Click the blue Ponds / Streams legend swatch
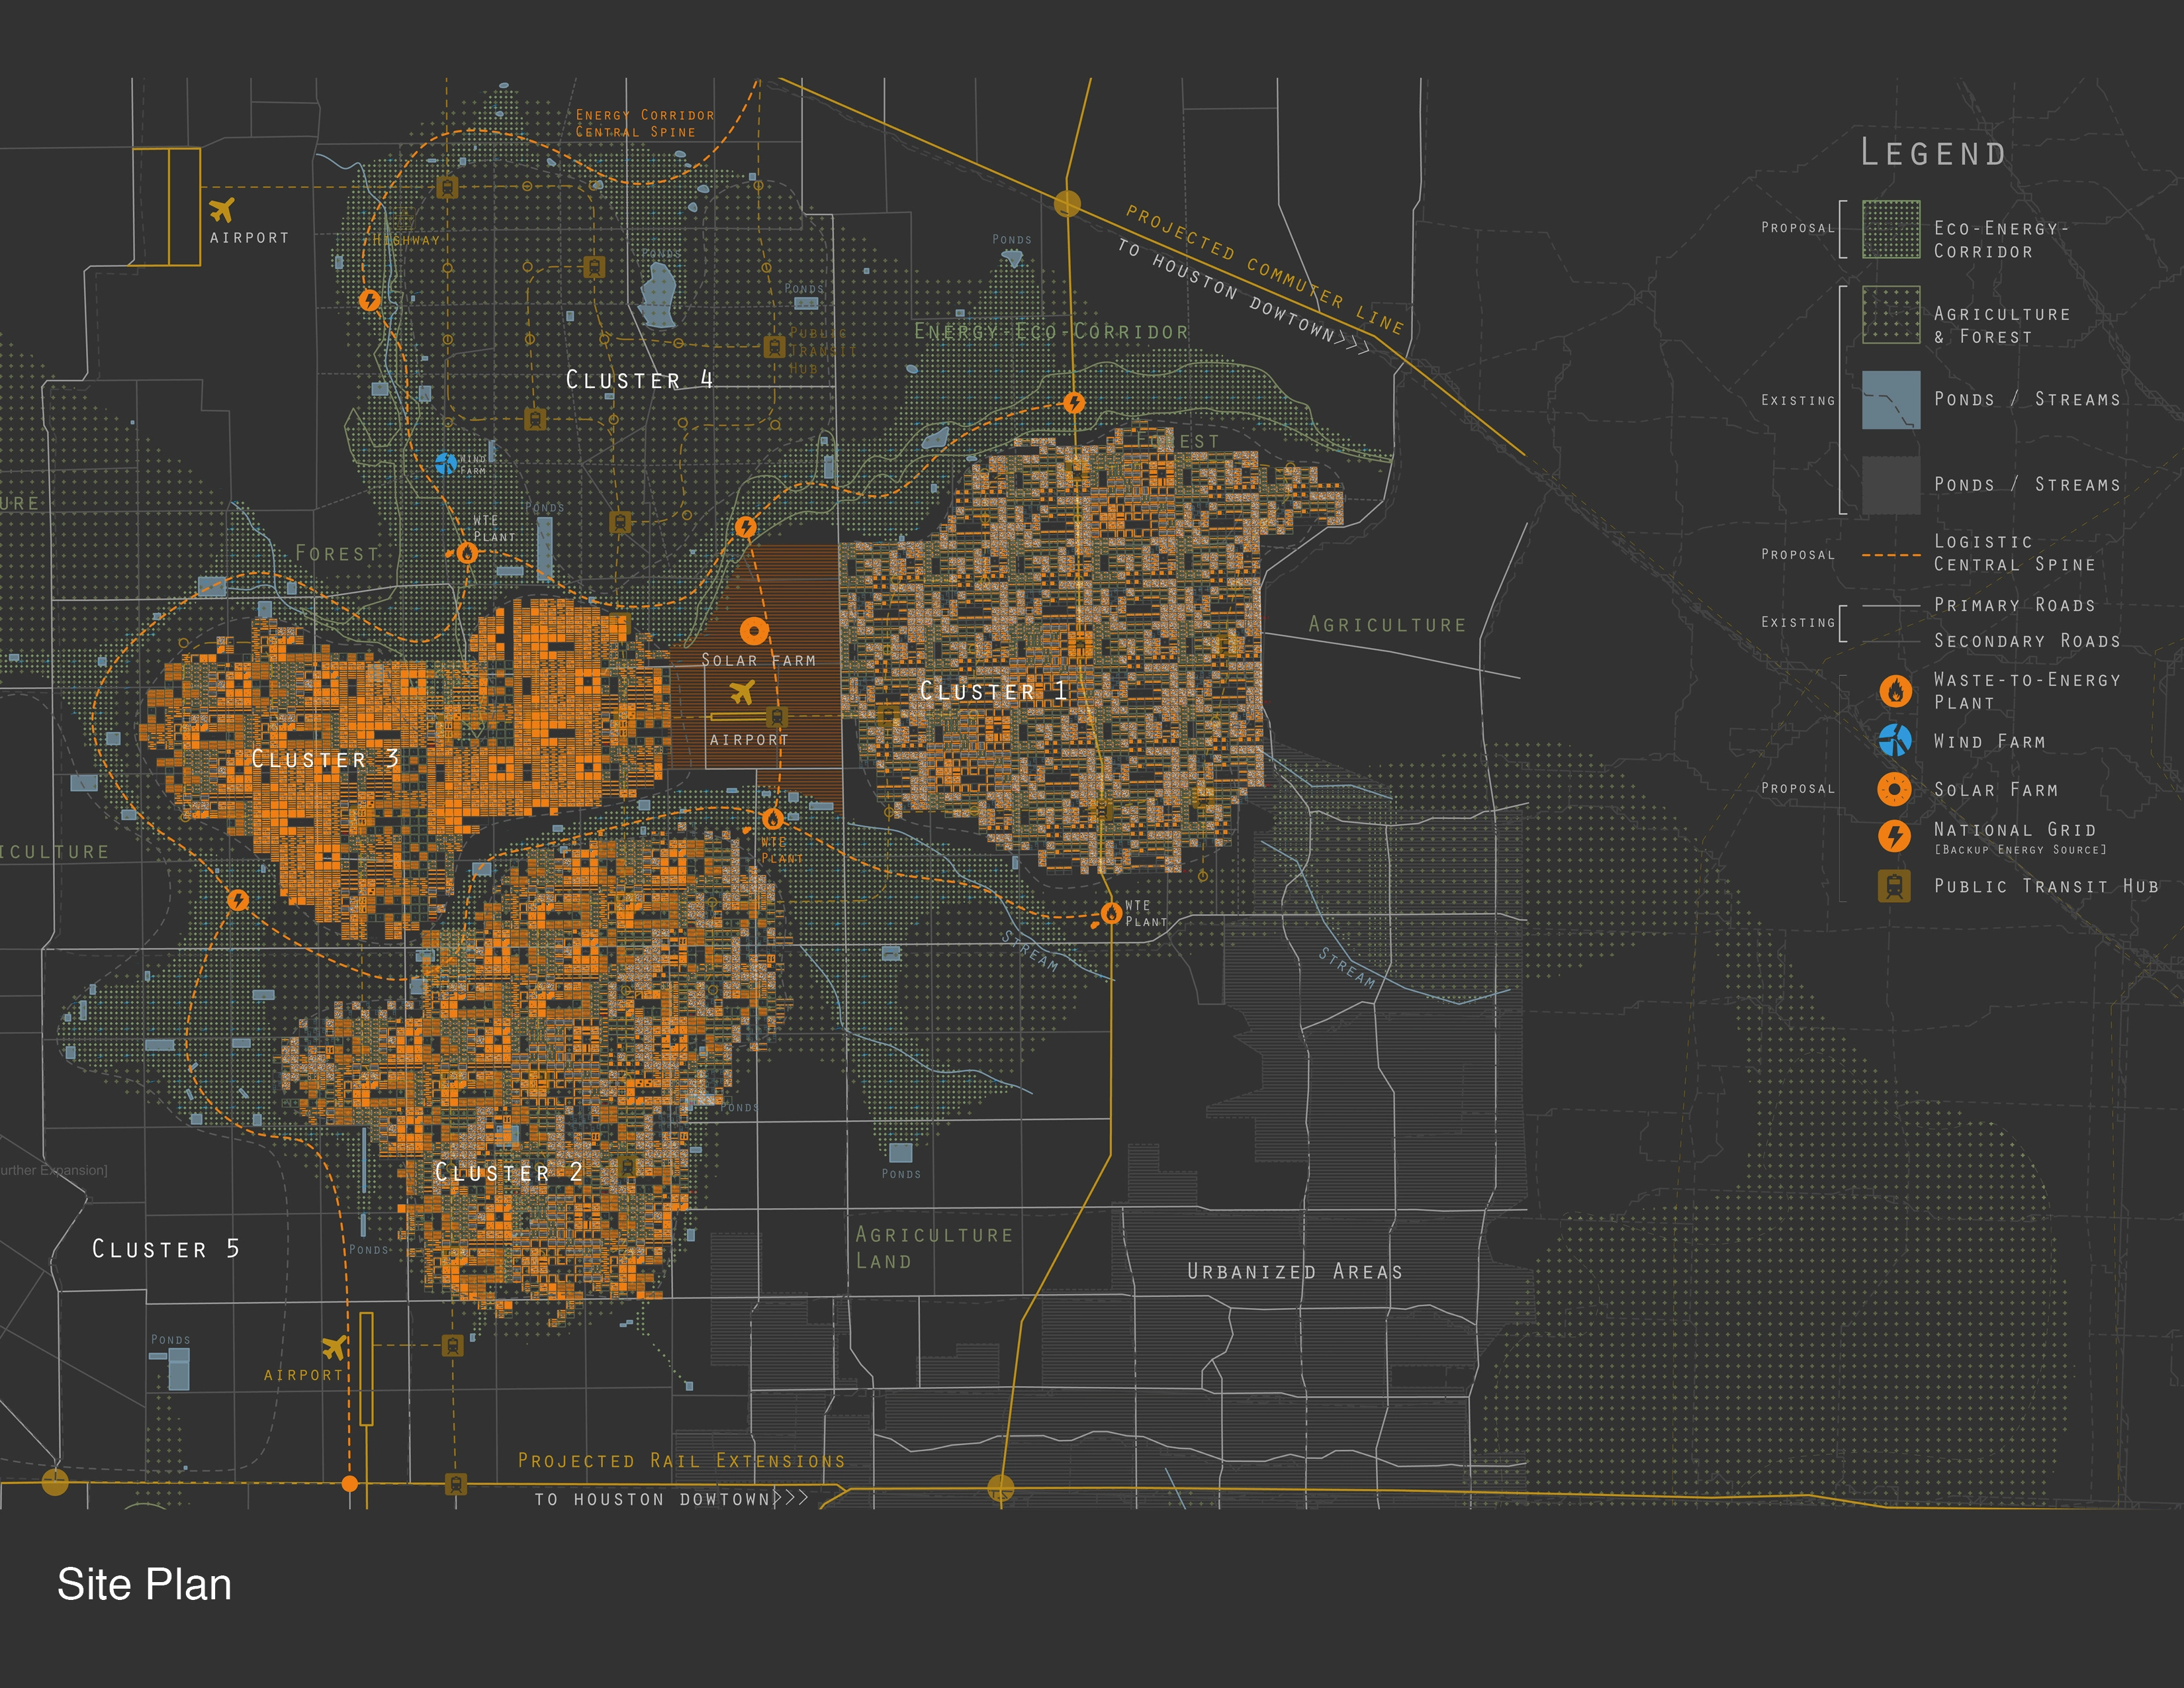The width and height of the screenshot is (2184, 1688). [1890, 400]
